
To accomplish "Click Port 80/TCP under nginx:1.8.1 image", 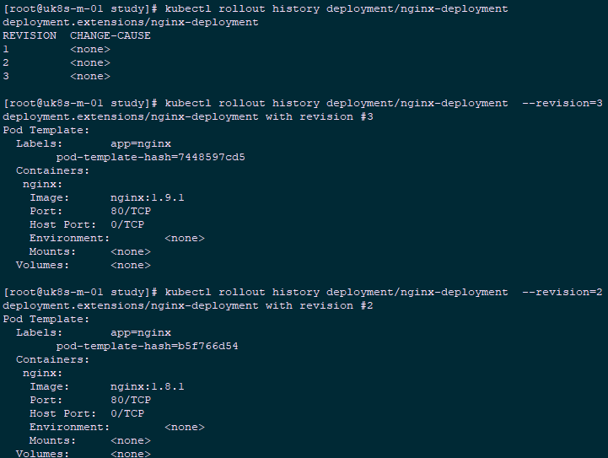I will pyautogui.click(x=130, y=400).
